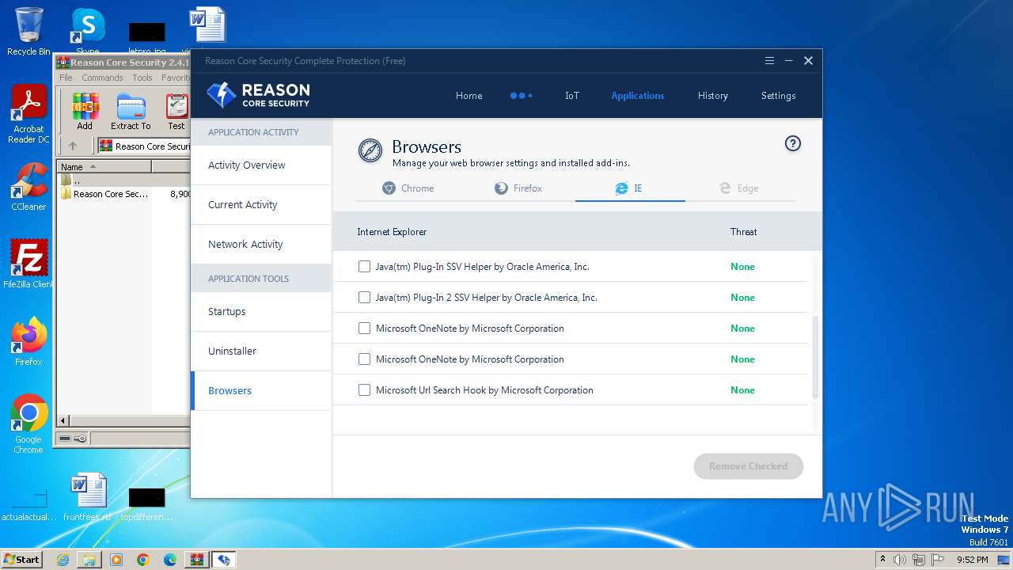Check Java Plug-In SSV Helper checkbox
The height and width of the screenshot is (570, 1013).
click(364, 267)
